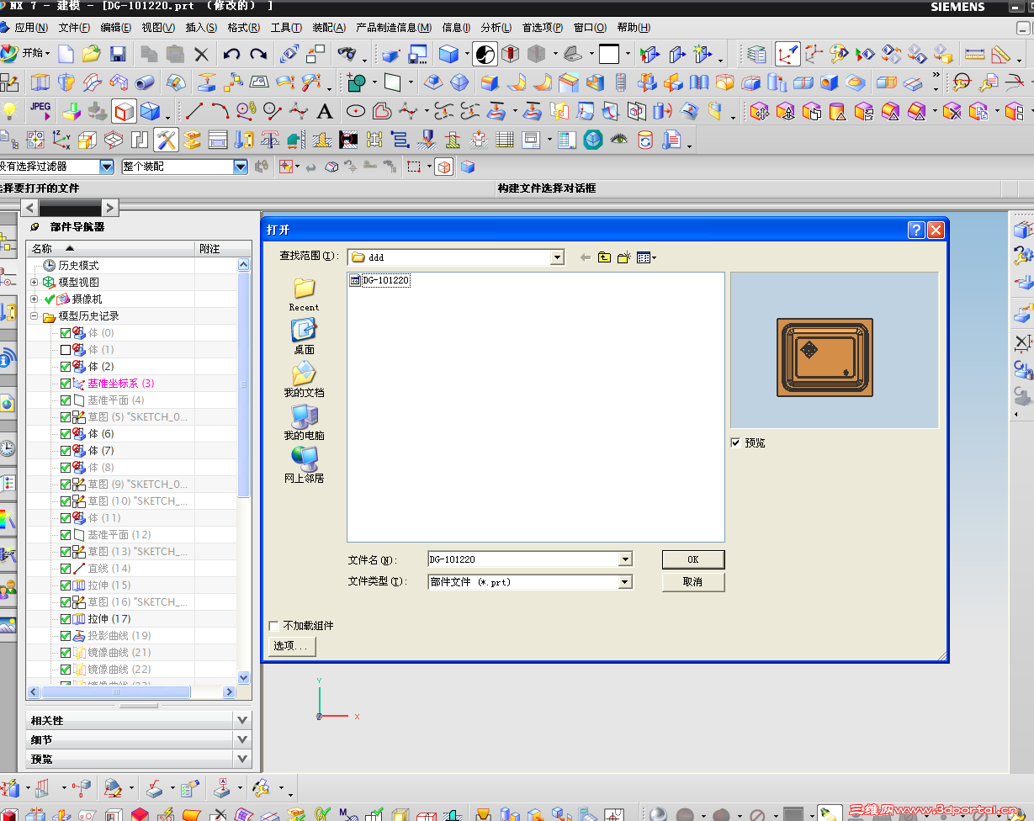Click the 选项... options button
The image size is (1034, 821).
click(292, 646)
